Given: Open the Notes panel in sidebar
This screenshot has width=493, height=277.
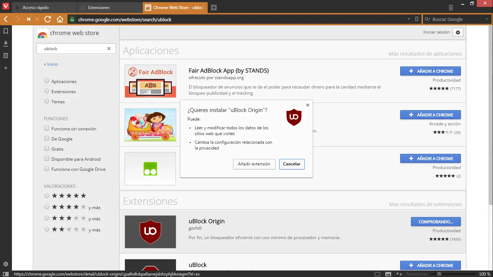Looking at the screenshot, I should 6,56.
